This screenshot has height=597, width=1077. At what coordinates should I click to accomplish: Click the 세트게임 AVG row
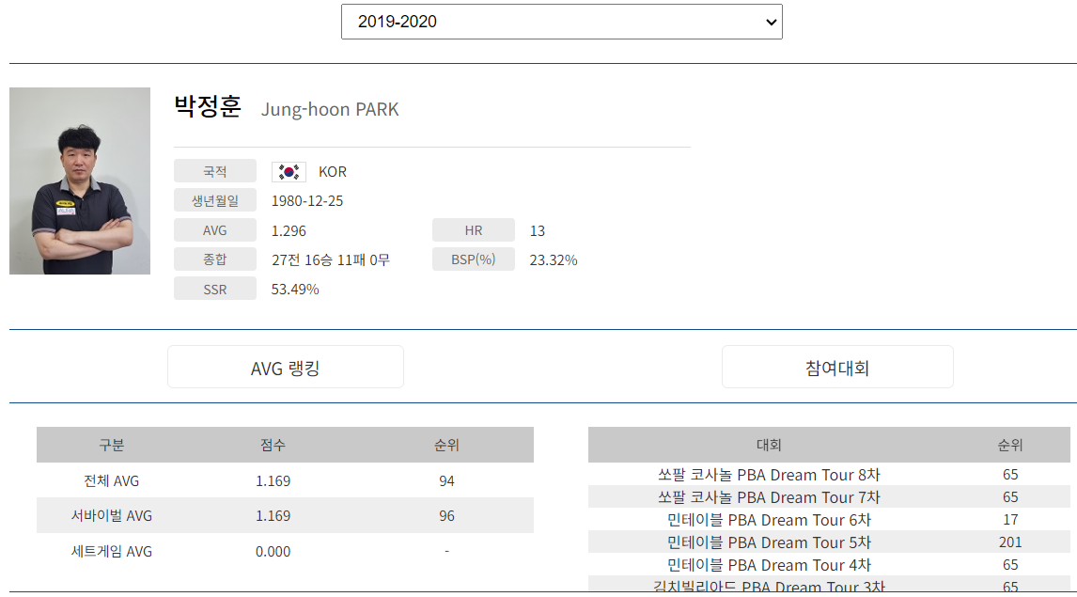[284, 552]
